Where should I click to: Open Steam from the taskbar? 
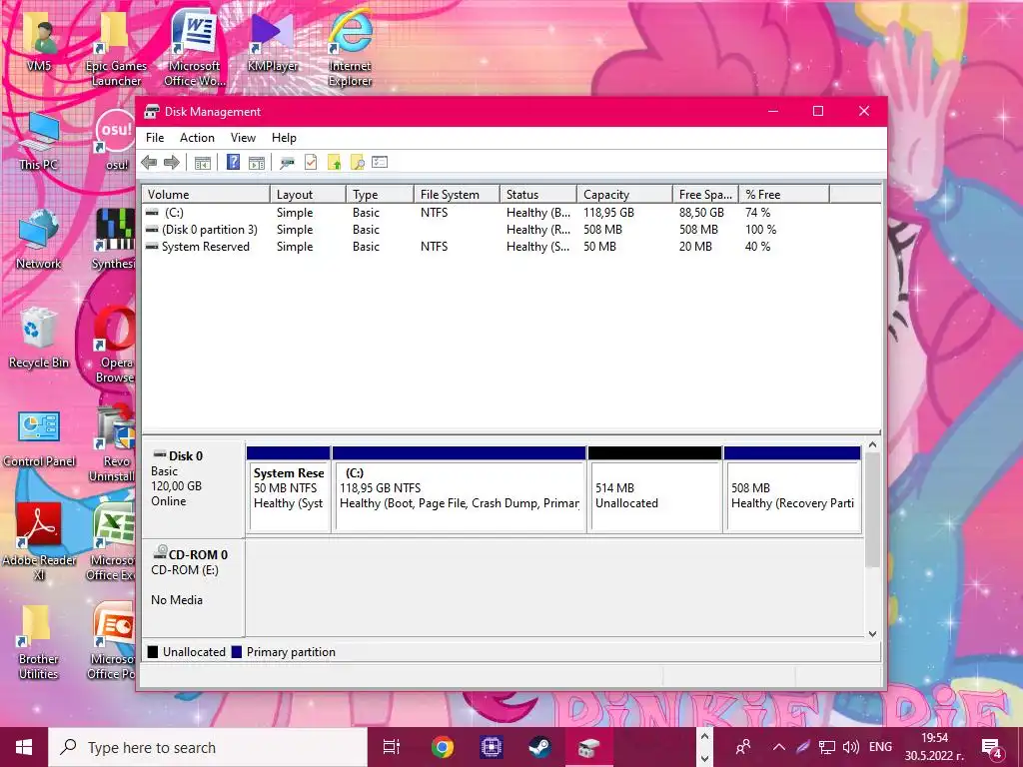coord(539,747)
